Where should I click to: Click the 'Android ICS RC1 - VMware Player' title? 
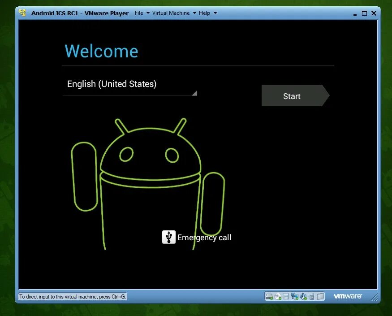click(x=80, y=13)
